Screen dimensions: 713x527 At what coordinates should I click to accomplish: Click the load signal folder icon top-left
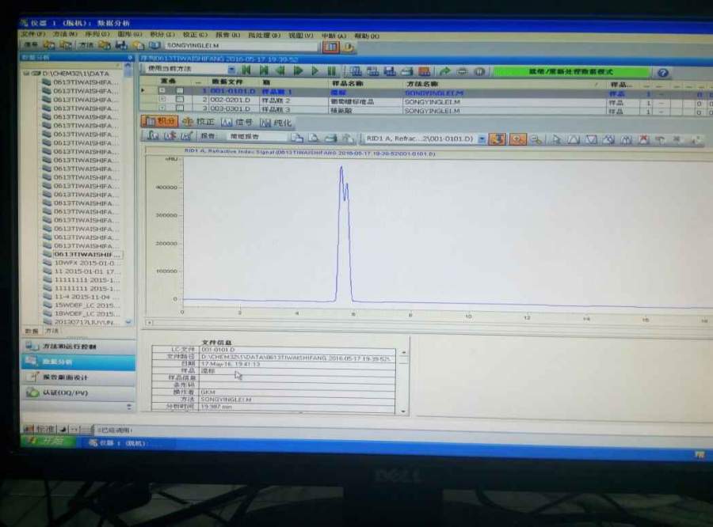[49, 44]
